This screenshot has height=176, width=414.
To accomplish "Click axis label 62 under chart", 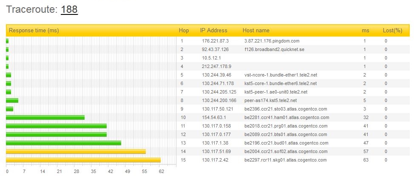I will point(162,171).
